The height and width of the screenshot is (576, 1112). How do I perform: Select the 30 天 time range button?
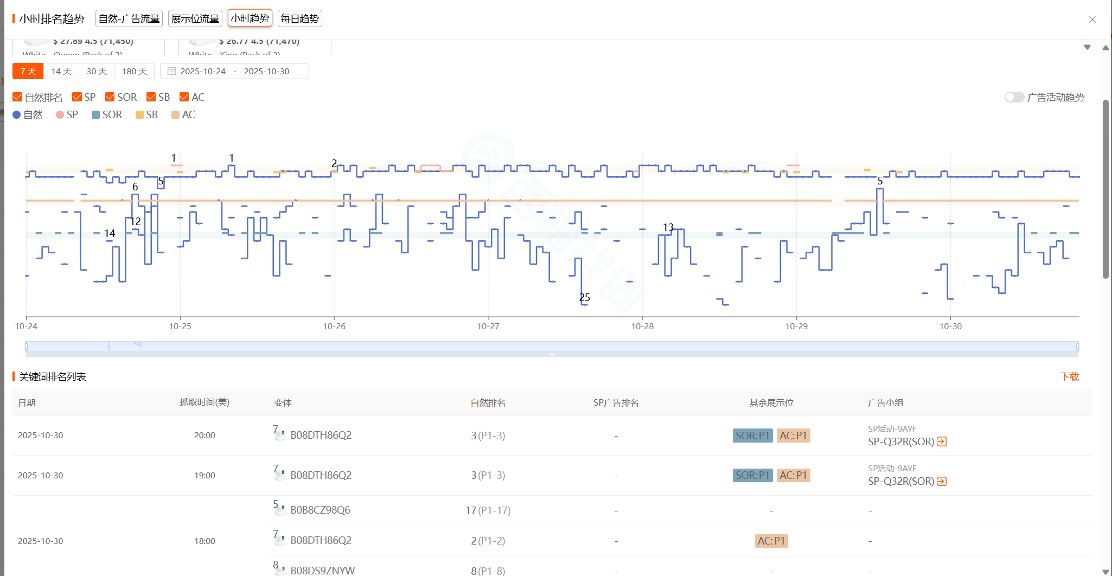[x=97, y=71]
